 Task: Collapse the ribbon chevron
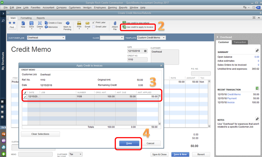pos(259,18)
